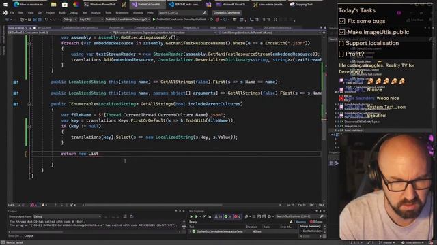Click the bookmark toolbar icon
This screenshot has height=245, width=437.
click(x=275, y=20)
